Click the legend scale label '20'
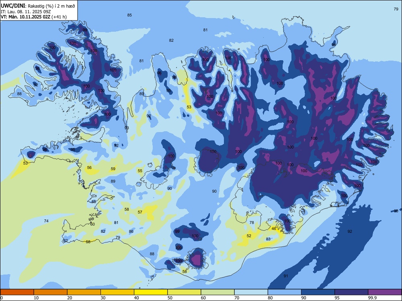 (70, 298)
